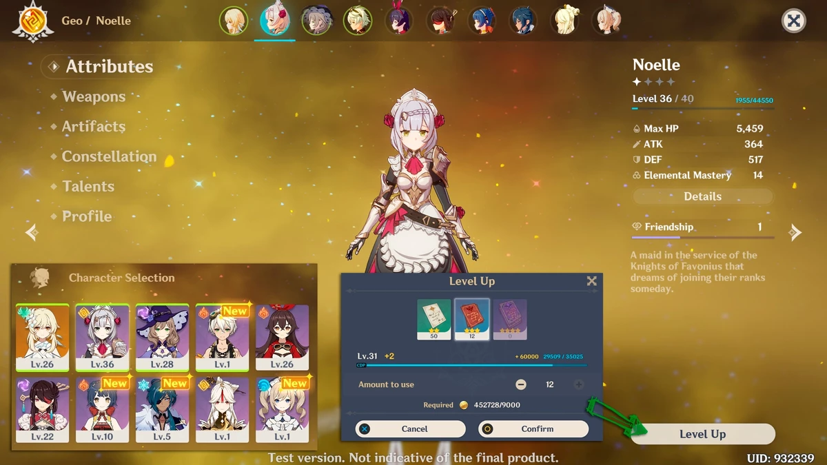This screenshot has width=827, height=465.
Task: Expand the attribute Details panel
Action: 702,196
